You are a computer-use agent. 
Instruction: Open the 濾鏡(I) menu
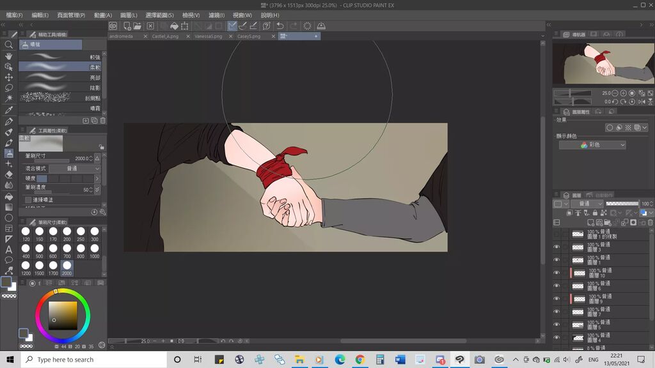pos(216,15)
